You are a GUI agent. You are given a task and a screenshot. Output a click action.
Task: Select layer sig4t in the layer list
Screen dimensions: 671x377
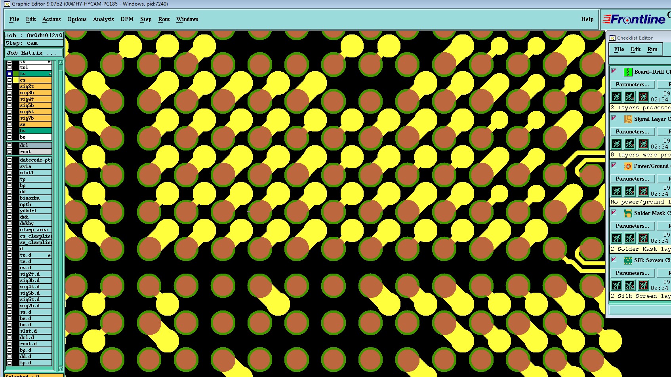click(x=36, y=99)
